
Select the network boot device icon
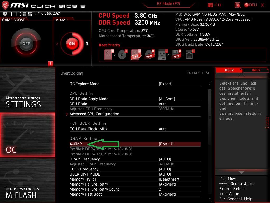coord(190,55)
